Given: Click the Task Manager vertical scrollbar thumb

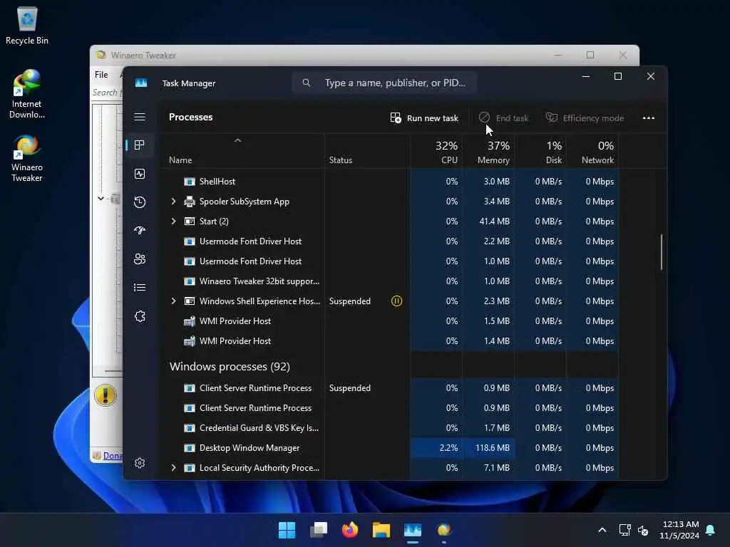Looking at the screenshot, I should pos(661,252).
